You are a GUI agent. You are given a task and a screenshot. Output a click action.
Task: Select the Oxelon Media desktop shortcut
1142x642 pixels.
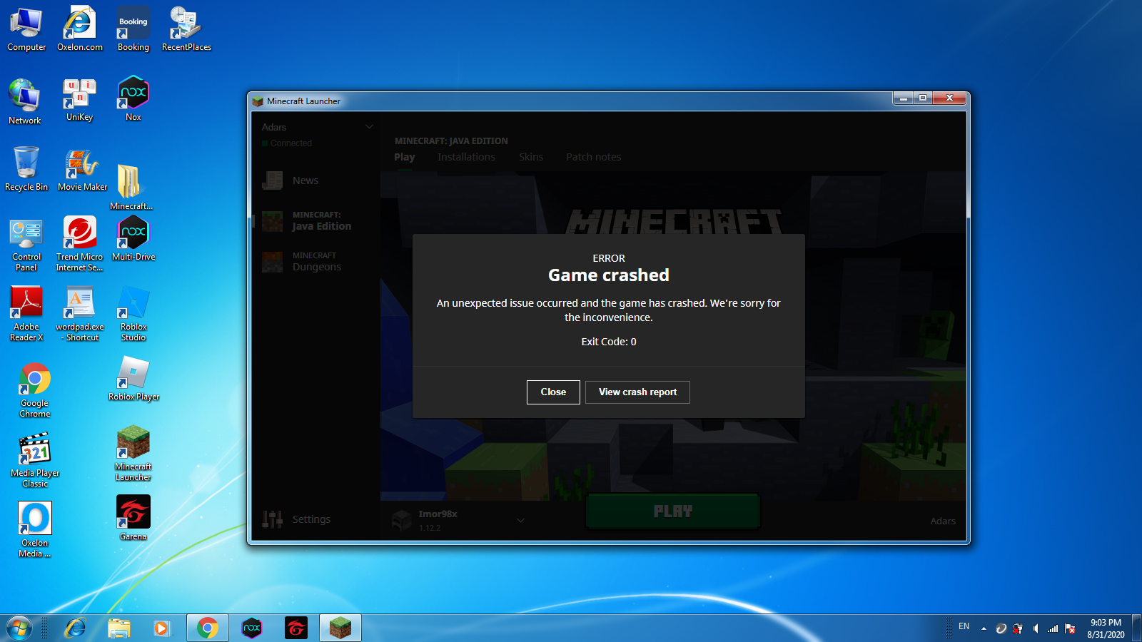(x=35, y=530)
